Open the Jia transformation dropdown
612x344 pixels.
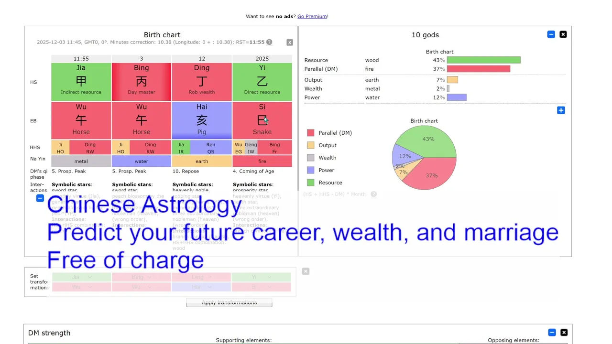[81, 277]
